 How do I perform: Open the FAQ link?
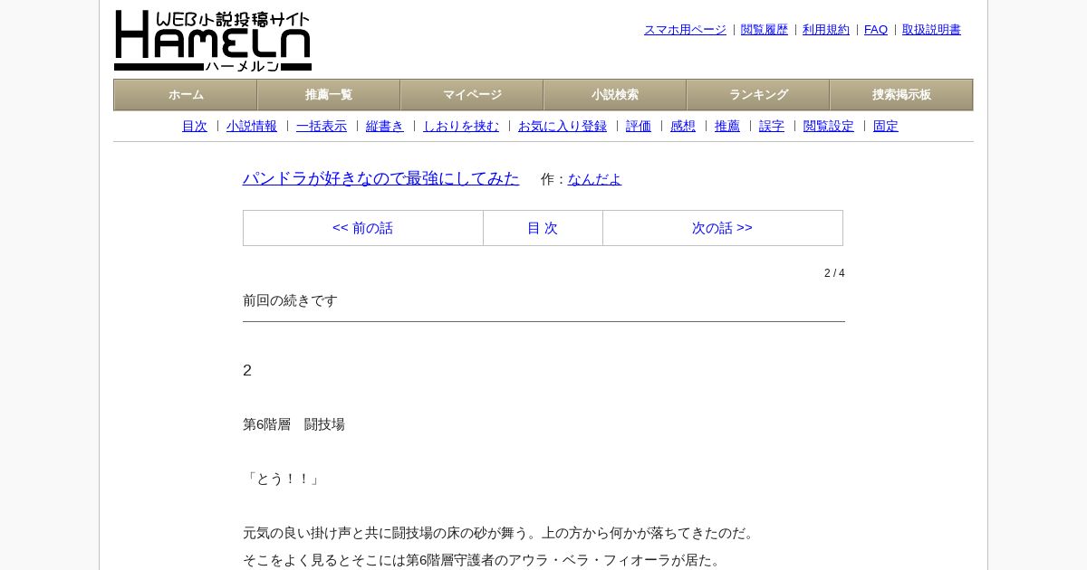tap(876, 30)
